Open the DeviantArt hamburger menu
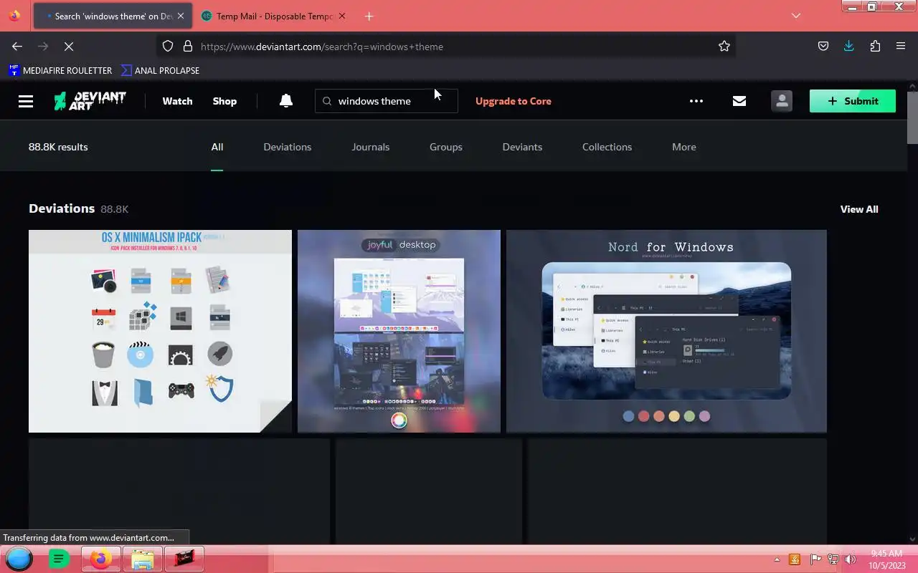Screen dimensions: 918x573 point(26,101)
